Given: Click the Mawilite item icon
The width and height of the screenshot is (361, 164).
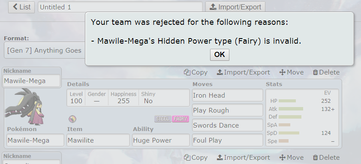Looking at the screenshot, I should (72, 119).
